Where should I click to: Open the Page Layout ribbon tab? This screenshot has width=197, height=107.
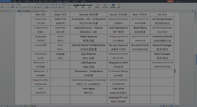[x=27, y=1]
